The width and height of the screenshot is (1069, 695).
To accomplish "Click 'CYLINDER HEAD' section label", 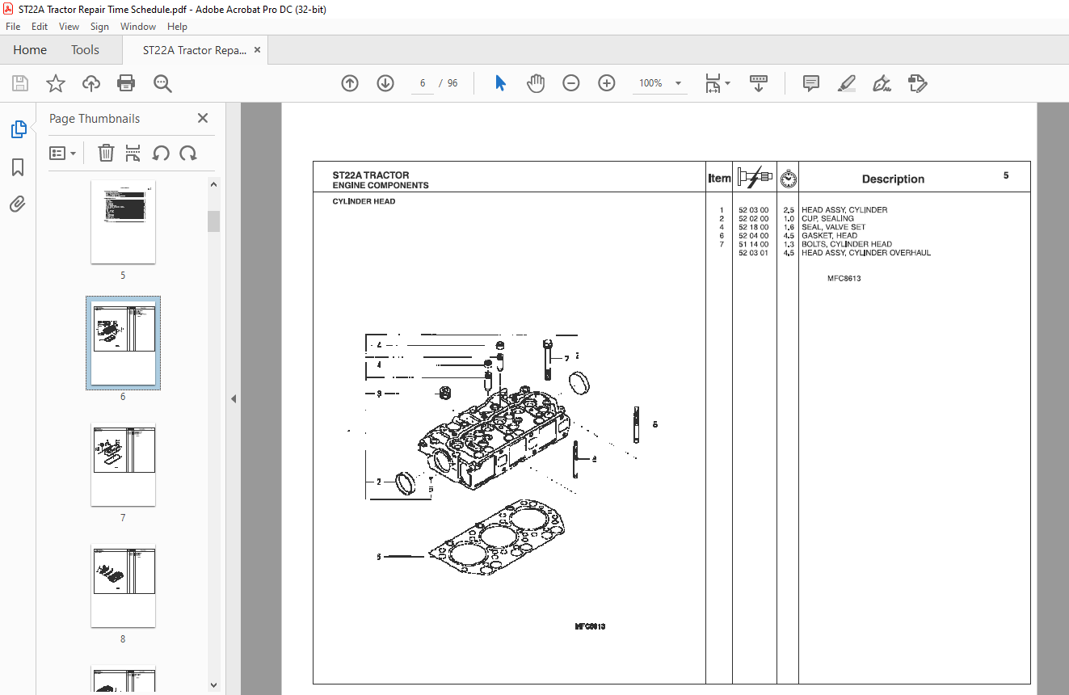I will 364,202.
